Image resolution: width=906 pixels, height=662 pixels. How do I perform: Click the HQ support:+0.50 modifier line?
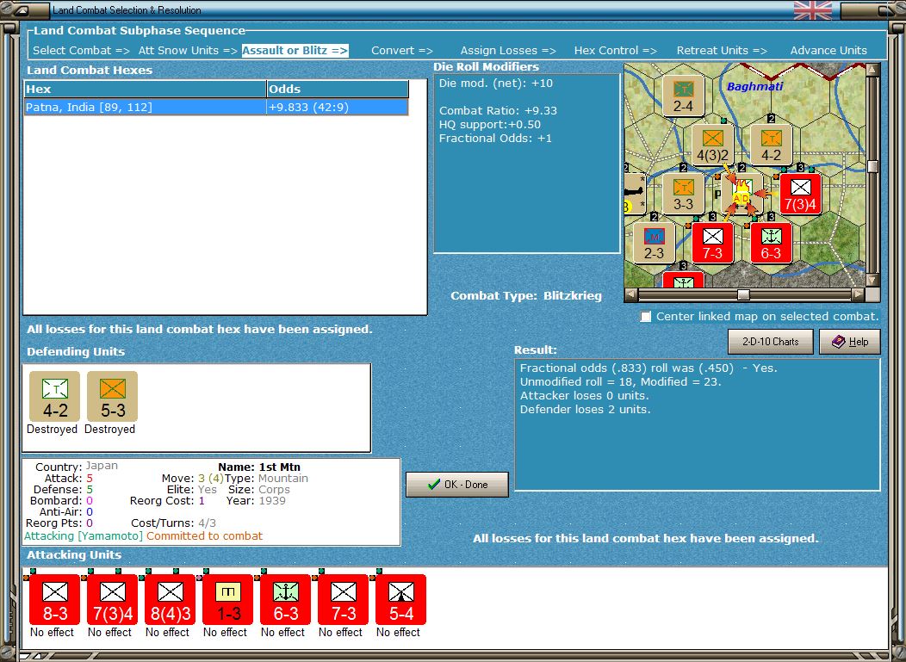click(x=489, y=124)
